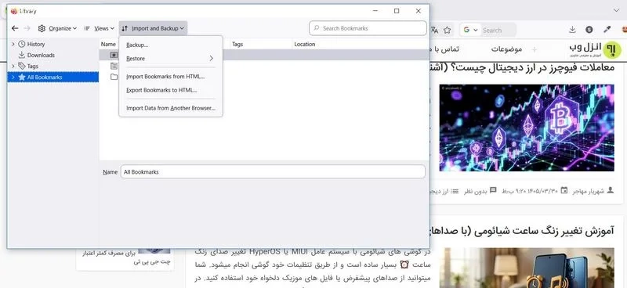Go back using the Library back arrow
This screenshot has width=627, height=288.
click(x=15, y=28)
